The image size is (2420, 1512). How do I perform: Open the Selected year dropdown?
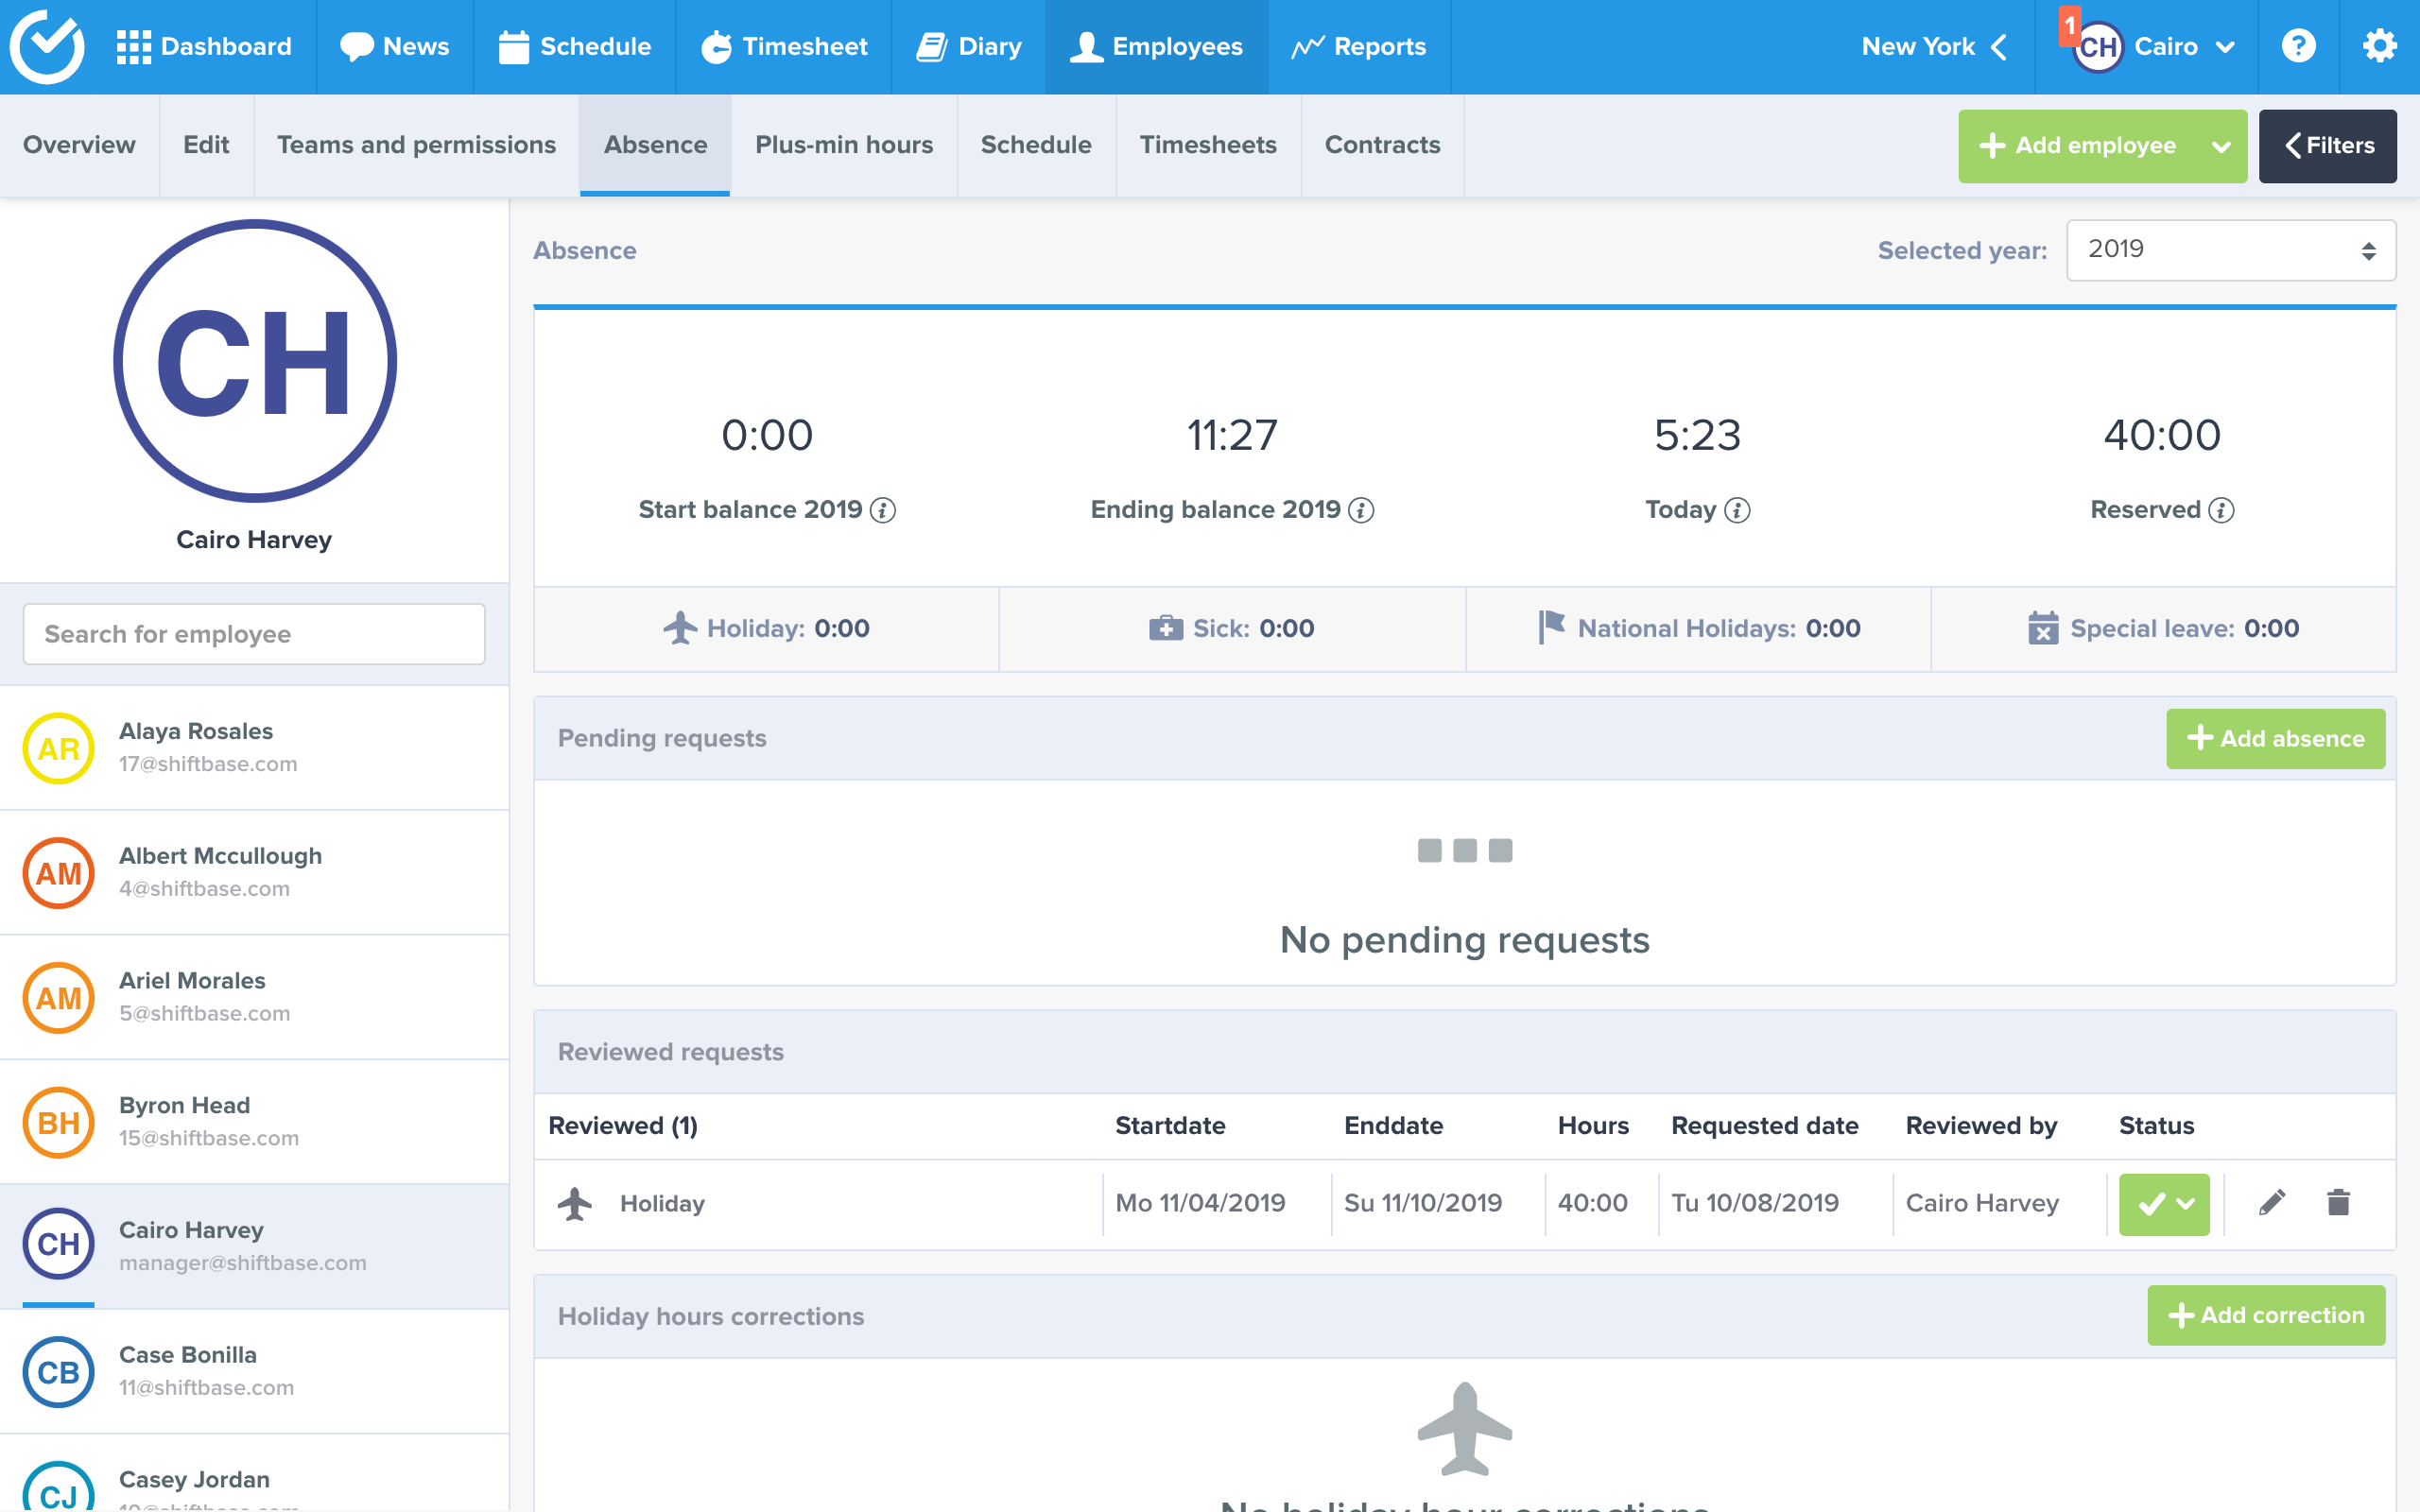click(2230, 250)
